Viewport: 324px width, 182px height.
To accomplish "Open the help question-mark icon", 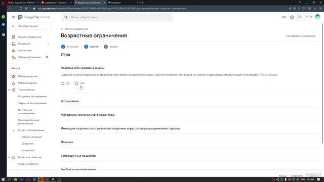I will [292, 17].
